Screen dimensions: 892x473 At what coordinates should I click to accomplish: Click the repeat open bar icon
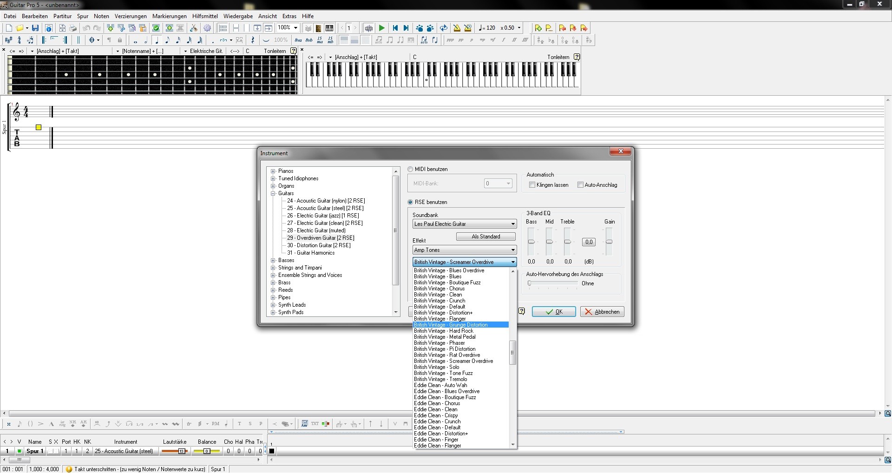tap(44, 40)
